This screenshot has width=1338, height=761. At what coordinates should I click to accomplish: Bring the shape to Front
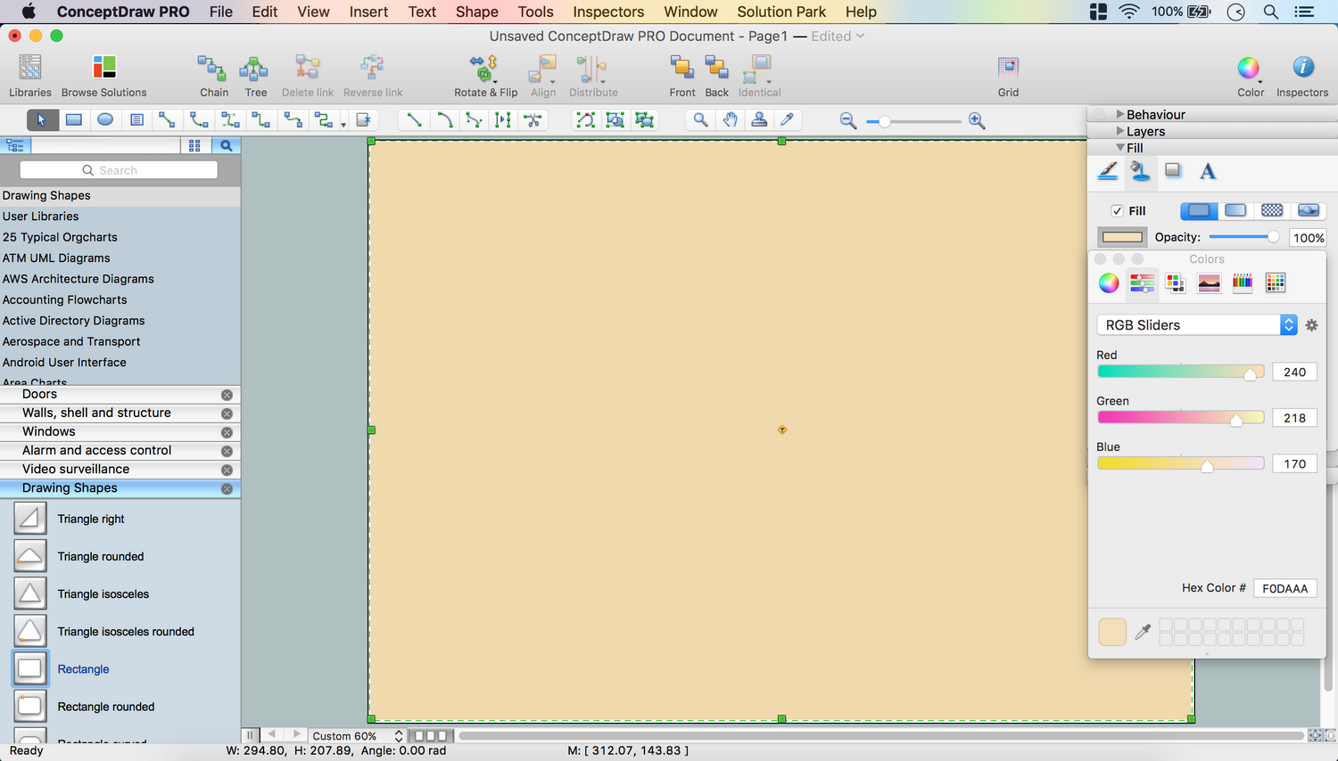(682, 75)
